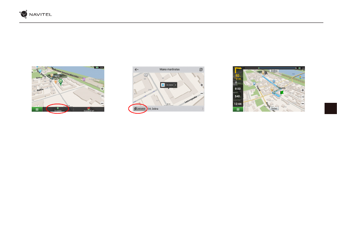Go back from Mano maršrutas screen
Screen dimensions: 337x239
pos(136,69)
